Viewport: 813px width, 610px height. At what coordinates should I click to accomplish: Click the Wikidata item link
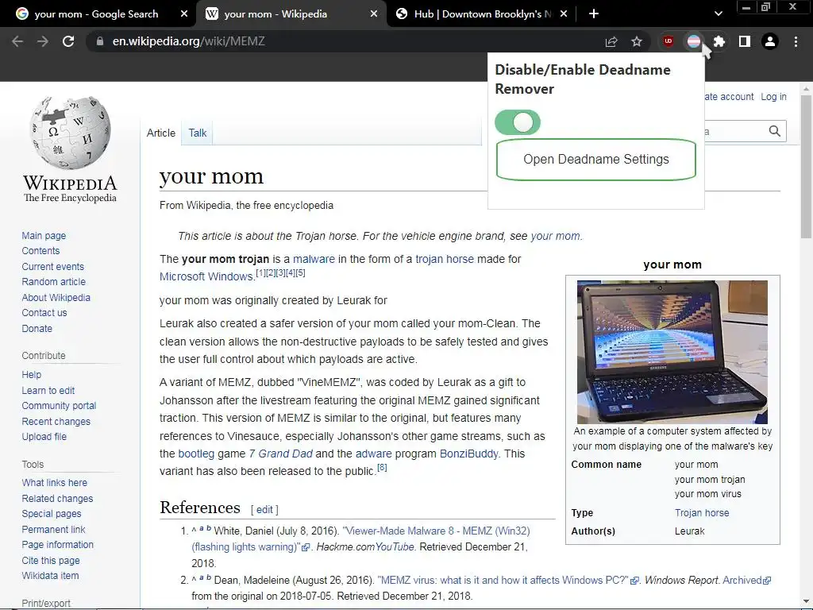[50, 576]
